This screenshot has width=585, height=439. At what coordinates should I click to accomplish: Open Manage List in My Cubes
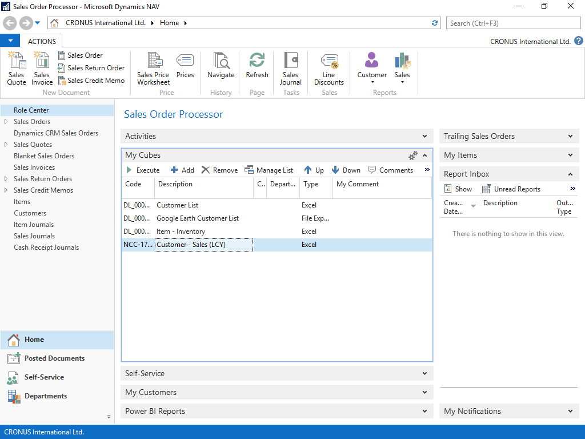click(269, 170)
